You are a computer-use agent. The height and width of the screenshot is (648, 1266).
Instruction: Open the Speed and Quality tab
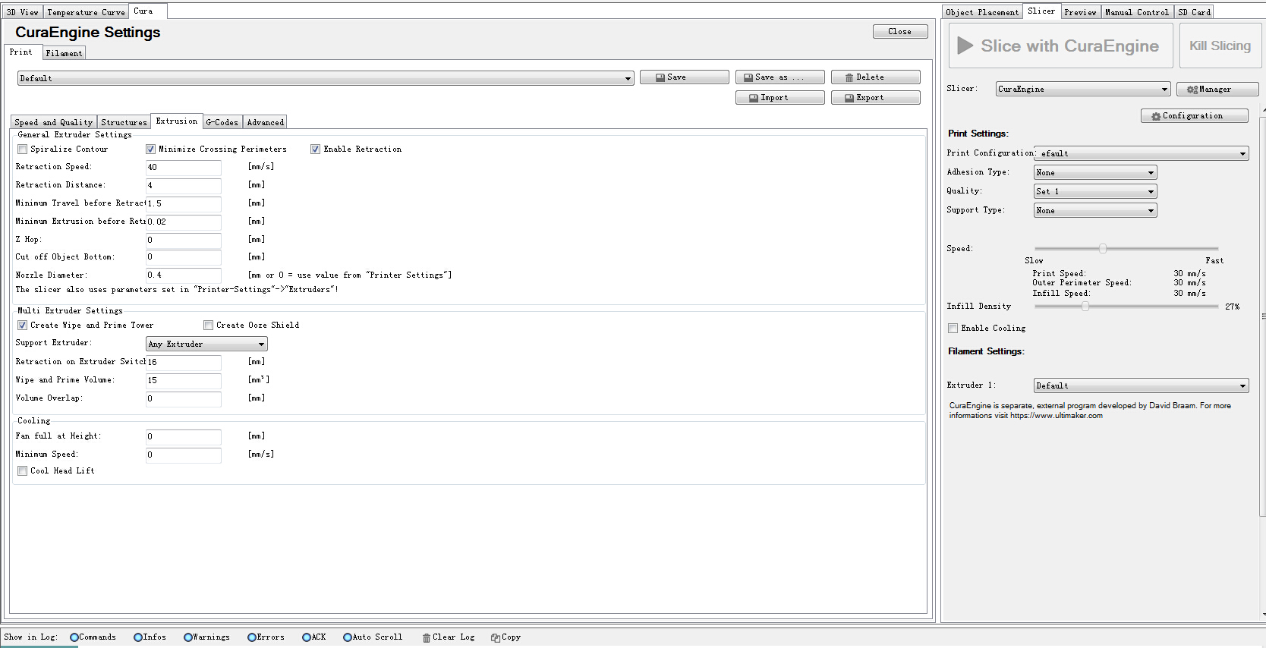click(x=53, y=122)
